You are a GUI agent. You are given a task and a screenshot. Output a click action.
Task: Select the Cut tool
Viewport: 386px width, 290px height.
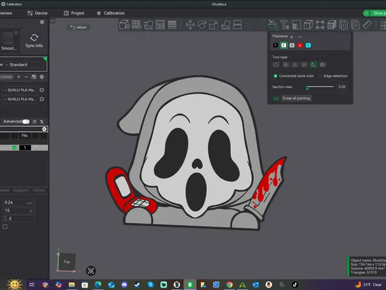[237, 25]
